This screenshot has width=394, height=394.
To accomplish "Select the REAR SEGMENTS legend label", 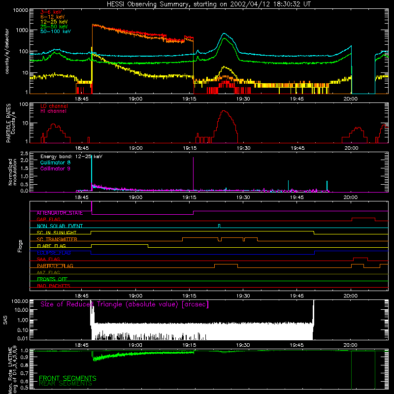I will 66,384.
